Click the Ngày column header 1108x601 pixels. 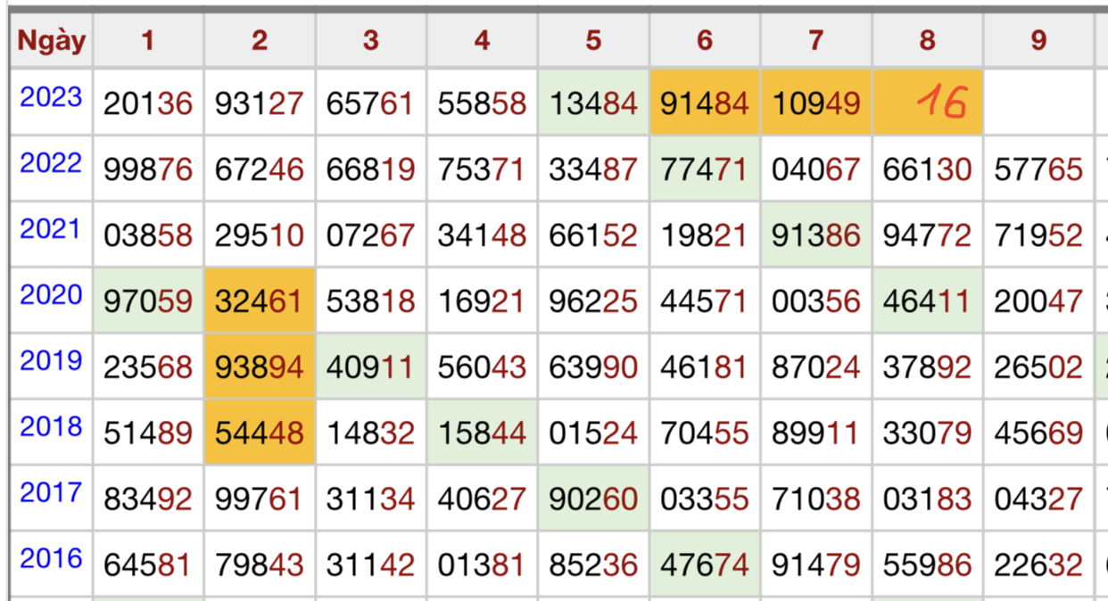point(52,41)
